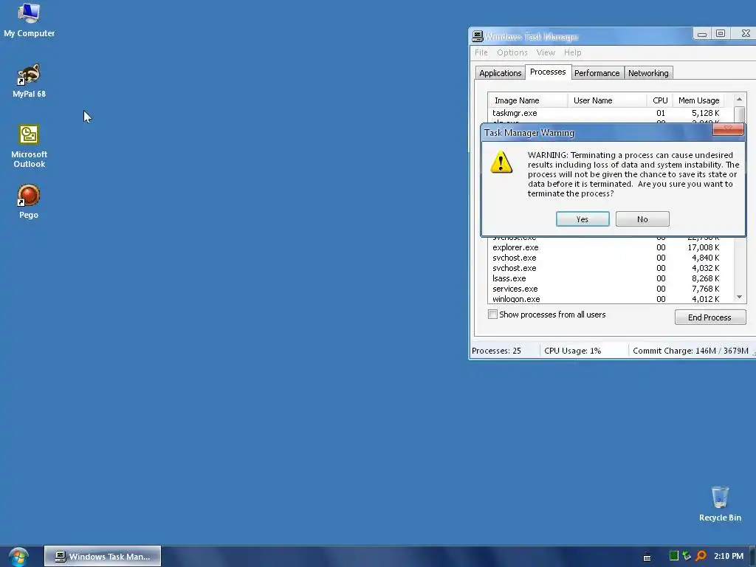
Task: Close the Task Manager Warning dialog
Action: point(728,128)
